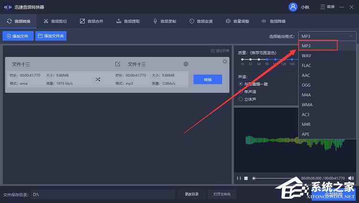Viewport: 359px width, 203px height.
Task: Choose M4A from the format list
Action: click(x=327, y=95)
